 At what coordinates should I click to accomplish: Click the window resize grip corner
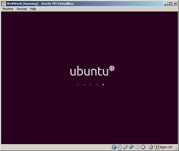pyautogui.click(x=177, y=149)
